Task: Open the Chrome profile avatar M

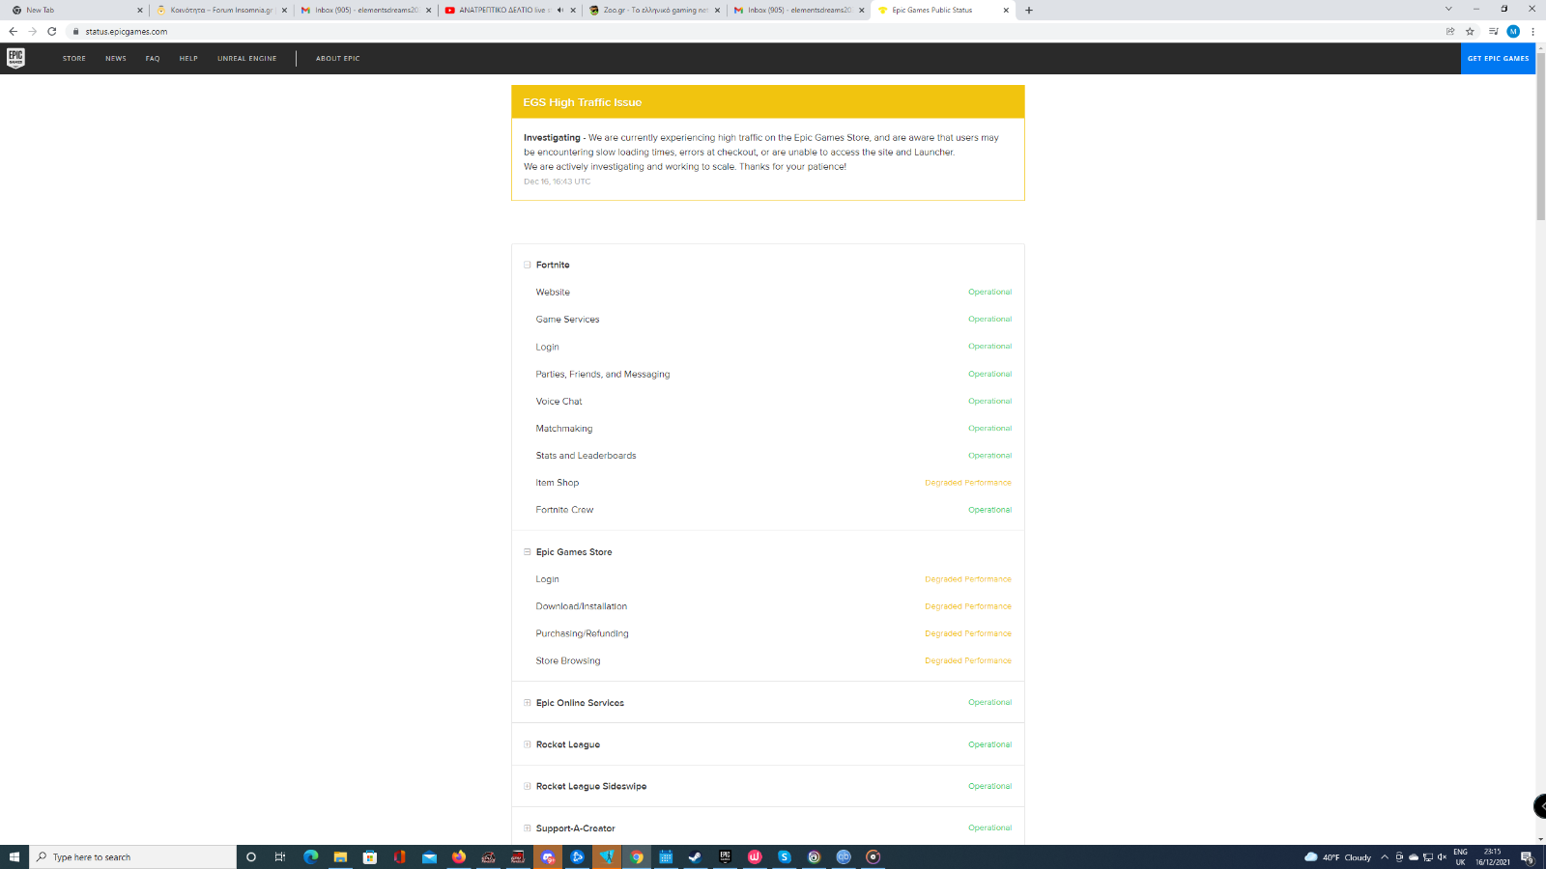Action: 1513,31
